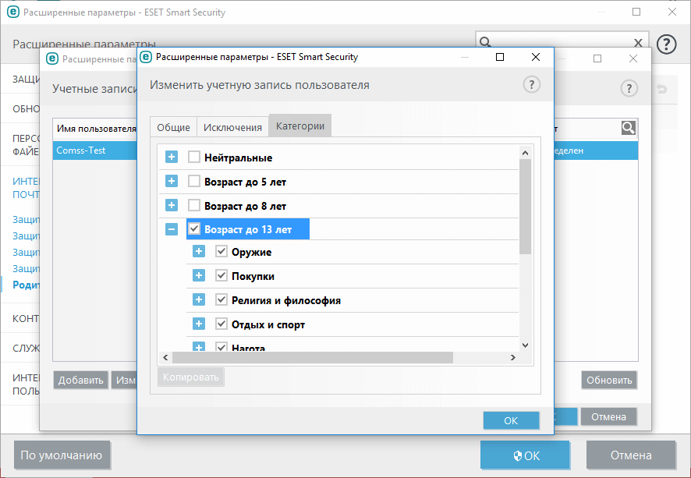The height and width of the screenshot is (478, 691).
Task: Clear the search field using the X icon
Action: click(638, 41)
